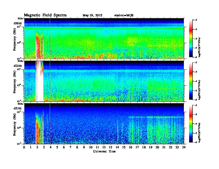This screenshot has width=219, height=169.
Task: Click hour "24" tick label on time axis
Action: (184, 147)
